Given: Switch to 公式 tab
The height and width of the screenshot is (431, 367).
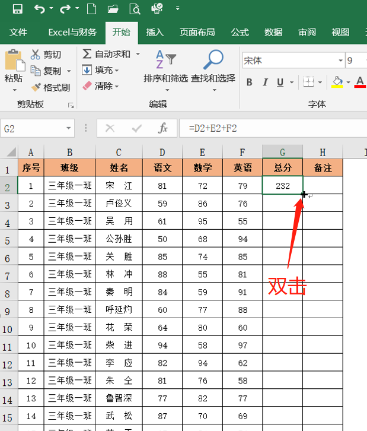Looking at the screenshot, I should [240, 33].
